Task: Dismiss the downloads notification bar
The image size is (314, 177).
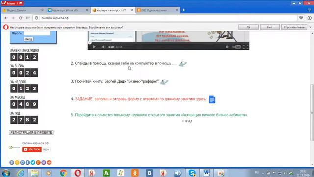Action: pos(310,27)
